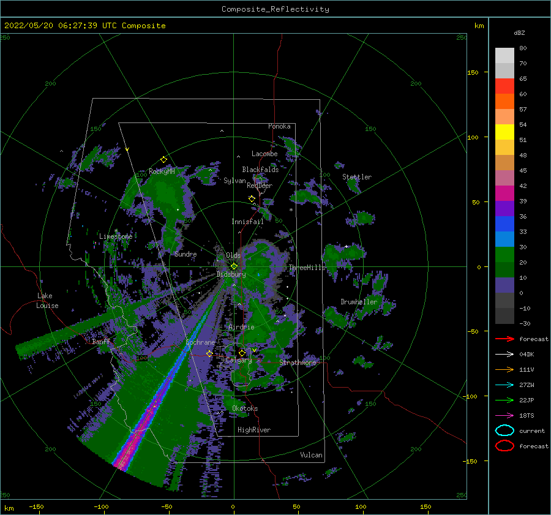Pick the cyan 27ZW arrow icon
This screenshot has width=551, height=515.
(504, 385)
